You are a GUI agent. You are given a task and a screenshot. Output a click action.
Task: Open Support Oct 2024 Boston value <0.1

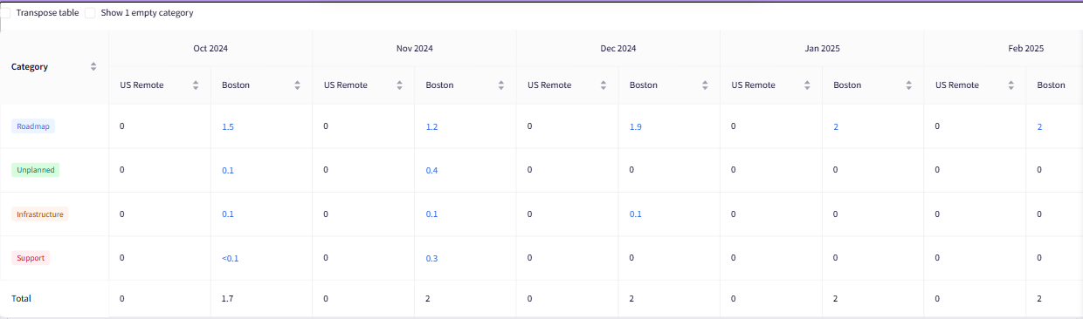231,258
